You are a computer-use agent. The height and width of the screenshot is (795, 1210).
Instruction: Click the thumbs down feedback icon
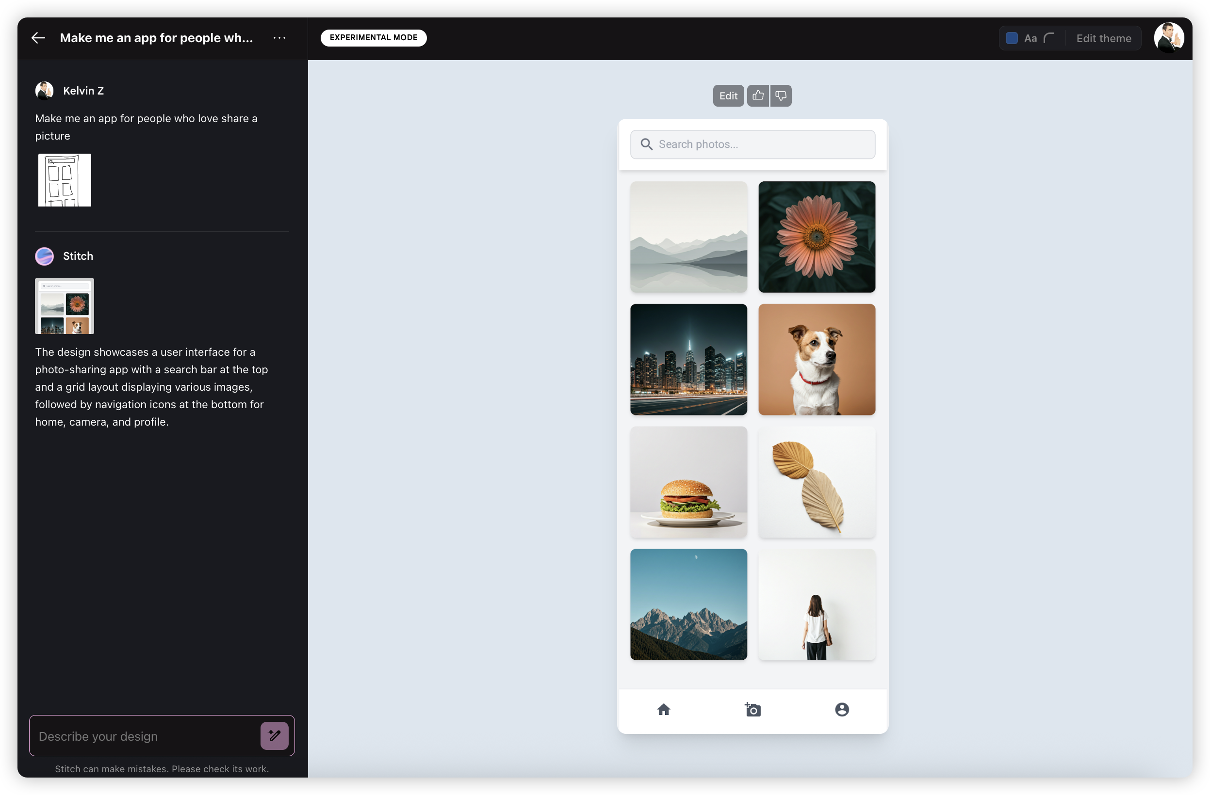(x=781, y=95)
